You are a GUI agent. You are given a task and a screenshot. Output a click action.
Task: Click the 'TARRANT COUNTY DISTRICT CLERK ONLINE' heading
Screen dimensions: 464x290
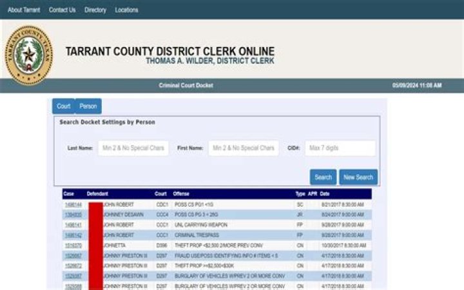tap(170, 51)
